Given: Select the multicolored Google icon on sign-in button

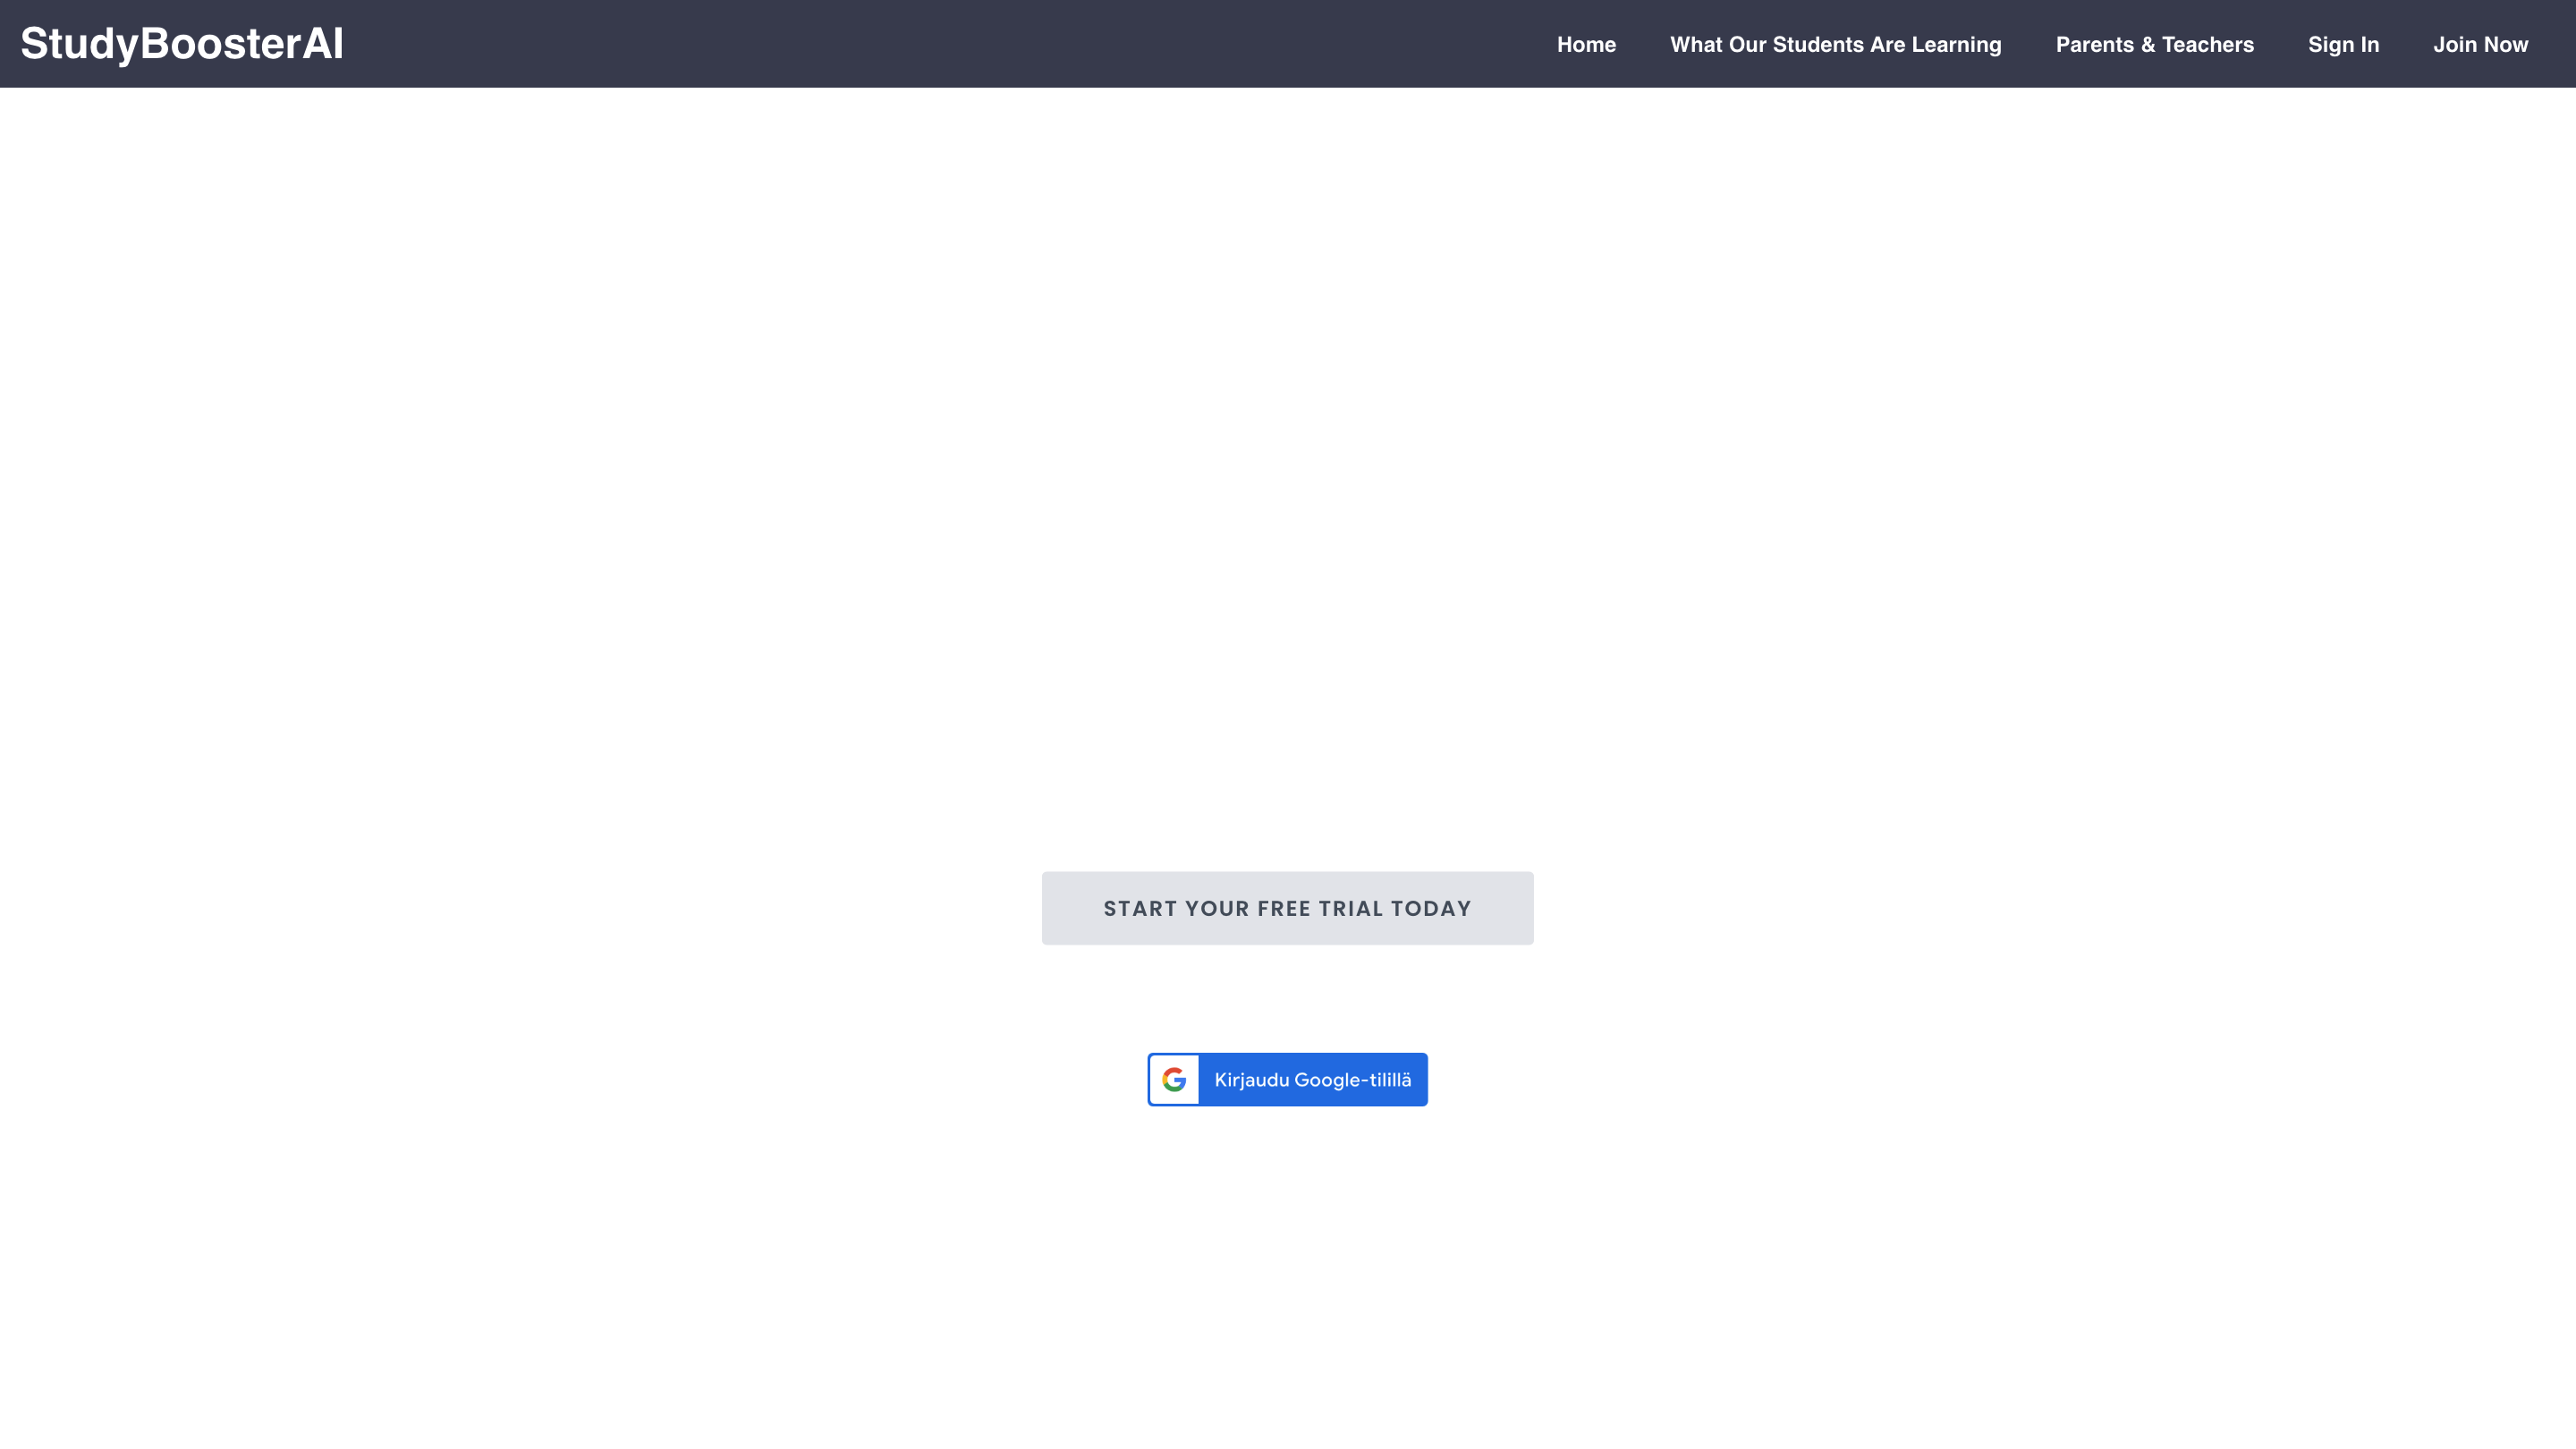Looking at the screenshot, I should tap(1175, 1079).
